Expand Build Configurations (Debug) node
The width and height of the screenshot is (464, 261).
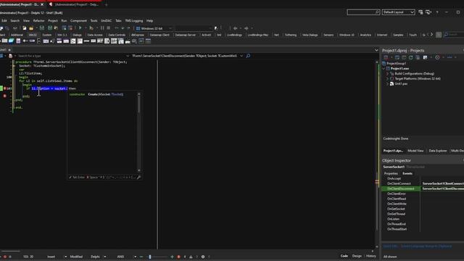pos(387,73)
